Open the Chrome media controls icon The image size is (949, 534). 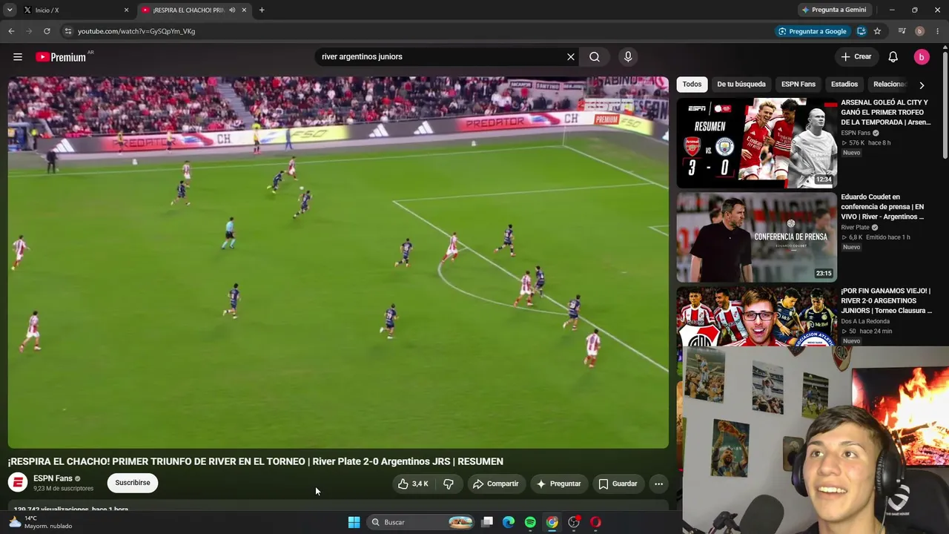click(x=902, y=31)
